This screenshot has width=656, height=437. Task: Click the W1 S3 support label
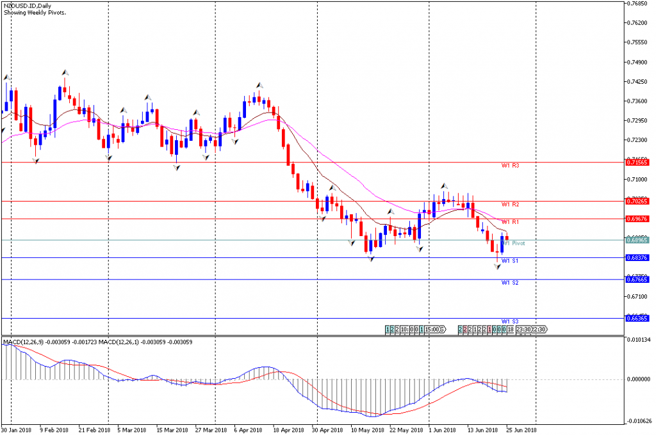(510, 321)
